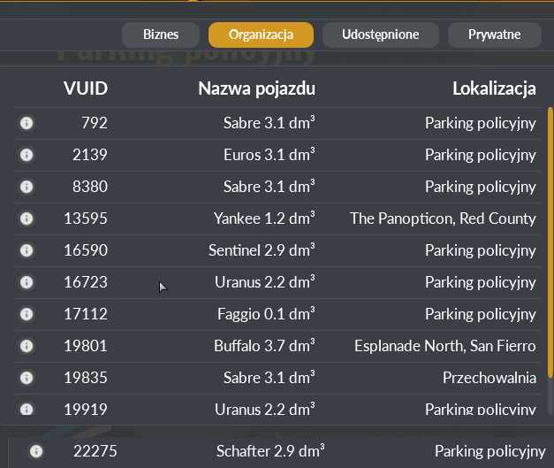554x468 pixels.
Task: Switch to the Prywatne tab
Action: click(x=494, y=35)
